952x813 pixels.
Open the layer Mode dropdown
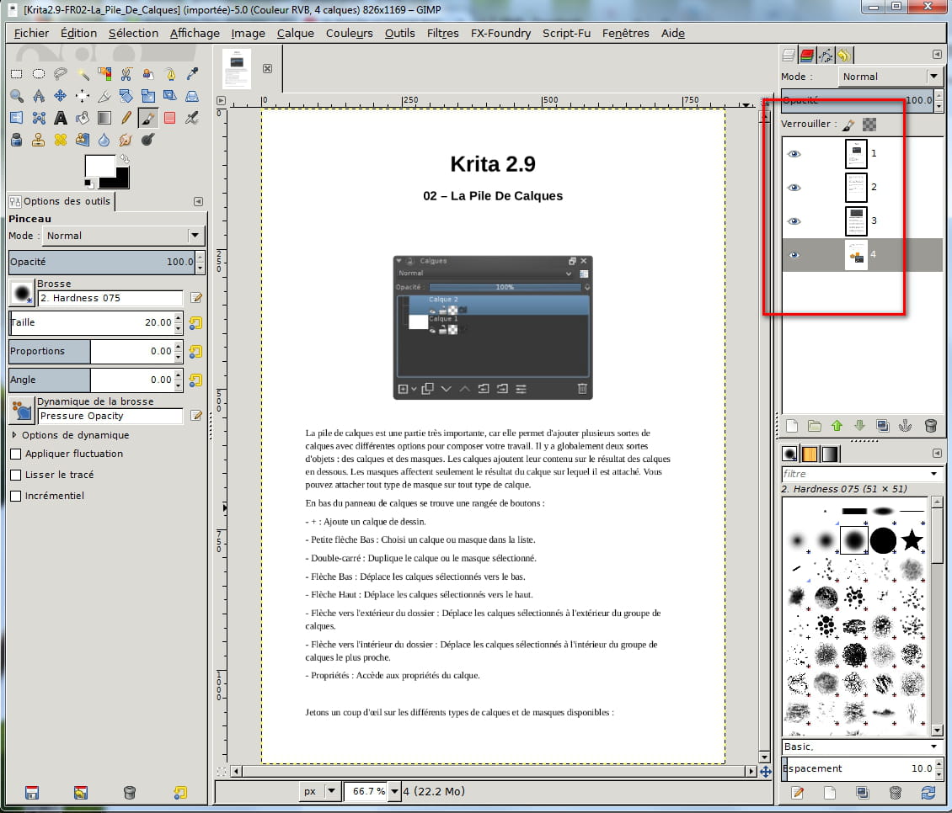click(x=890, y=77)
